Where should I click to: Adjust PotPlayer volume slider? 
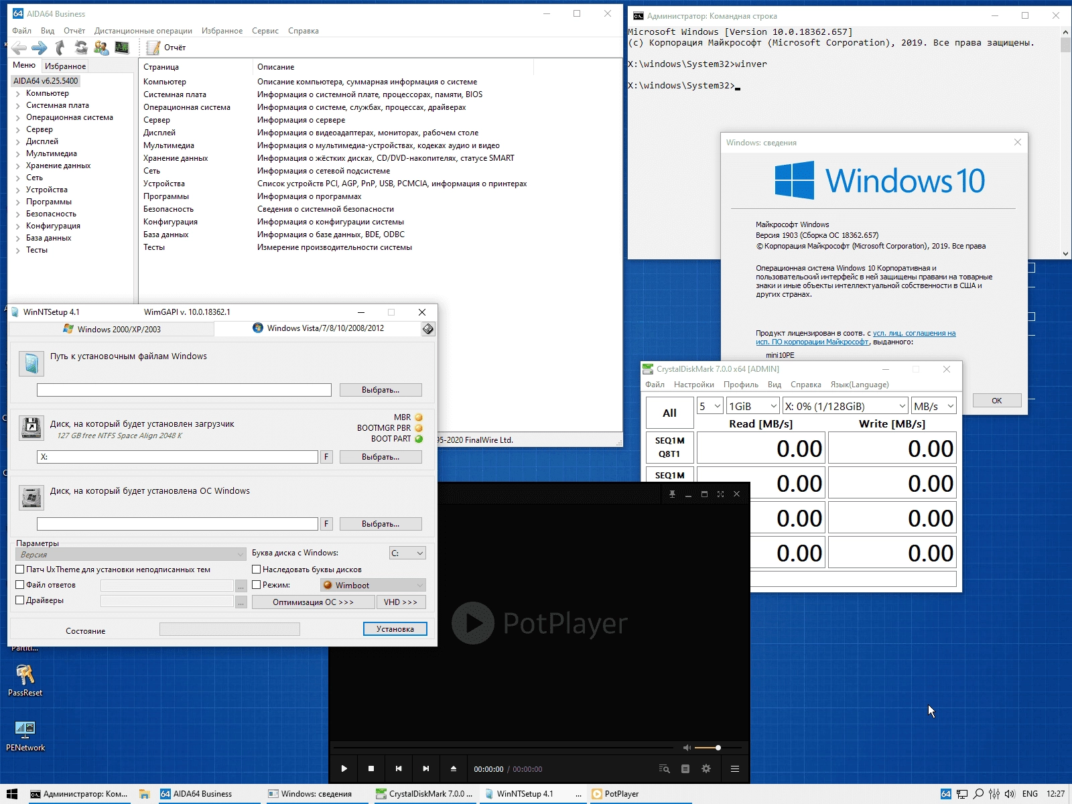tap(718, 747)
